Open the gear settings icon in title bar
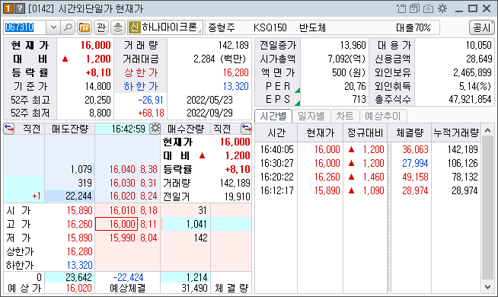The height and width of the screenshot is (297, 498). click(442, 8)
